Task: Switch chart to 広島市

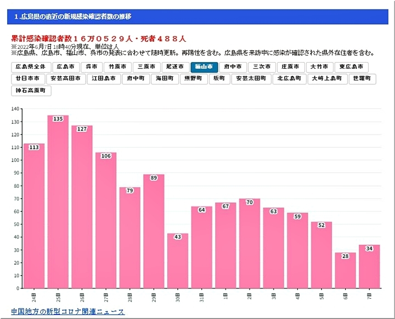Action: click(65, 67)
